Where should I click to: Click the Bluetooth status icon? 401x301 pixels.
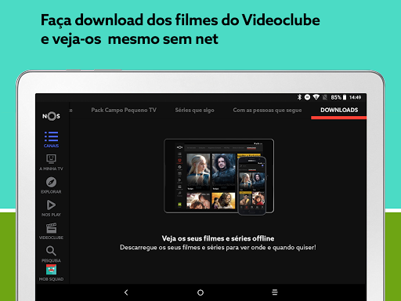299,97
